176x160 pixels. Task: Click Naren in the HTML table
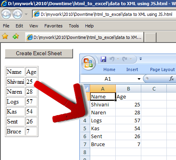15,92
